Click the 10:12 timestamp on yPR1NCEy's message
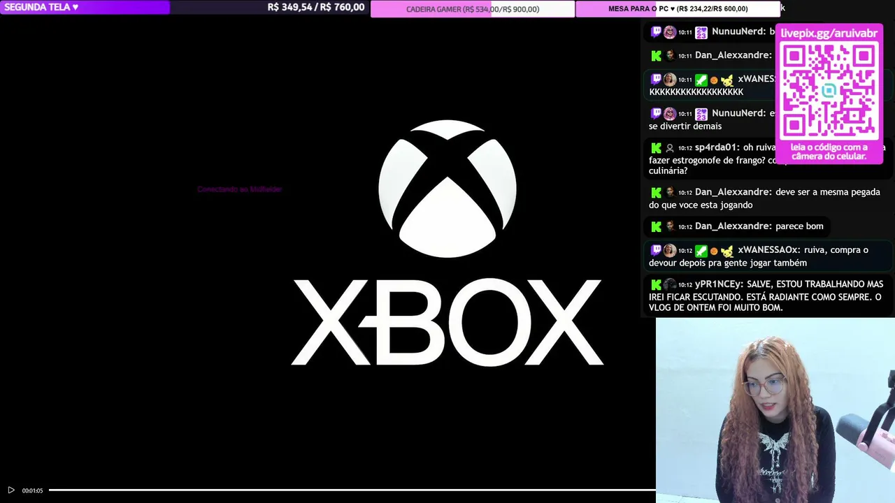 pos(685,285)
